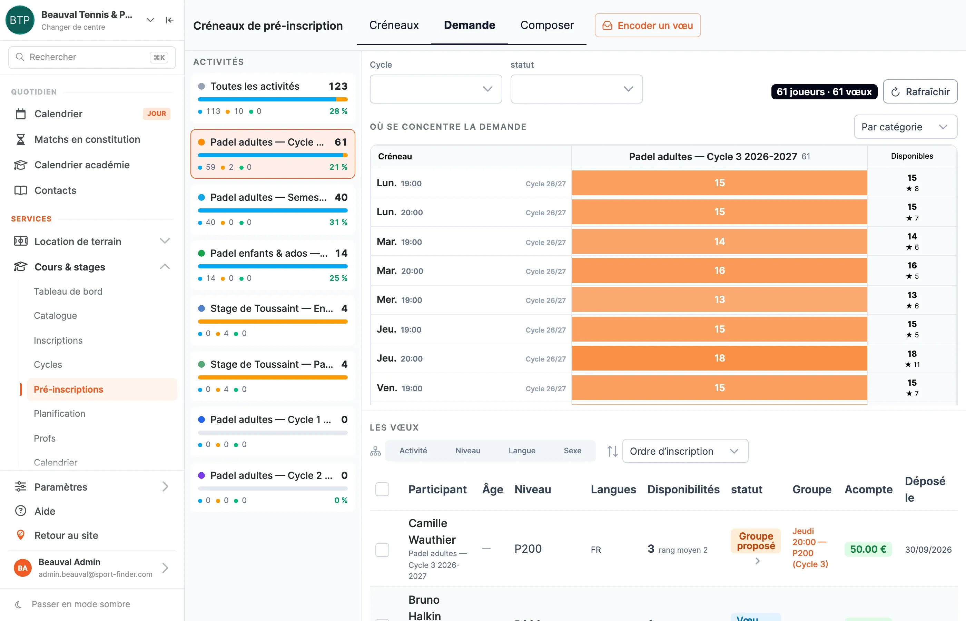
Task: Click Passer en mode sombre
Action: pyautogui.click(x=81, y=604)
